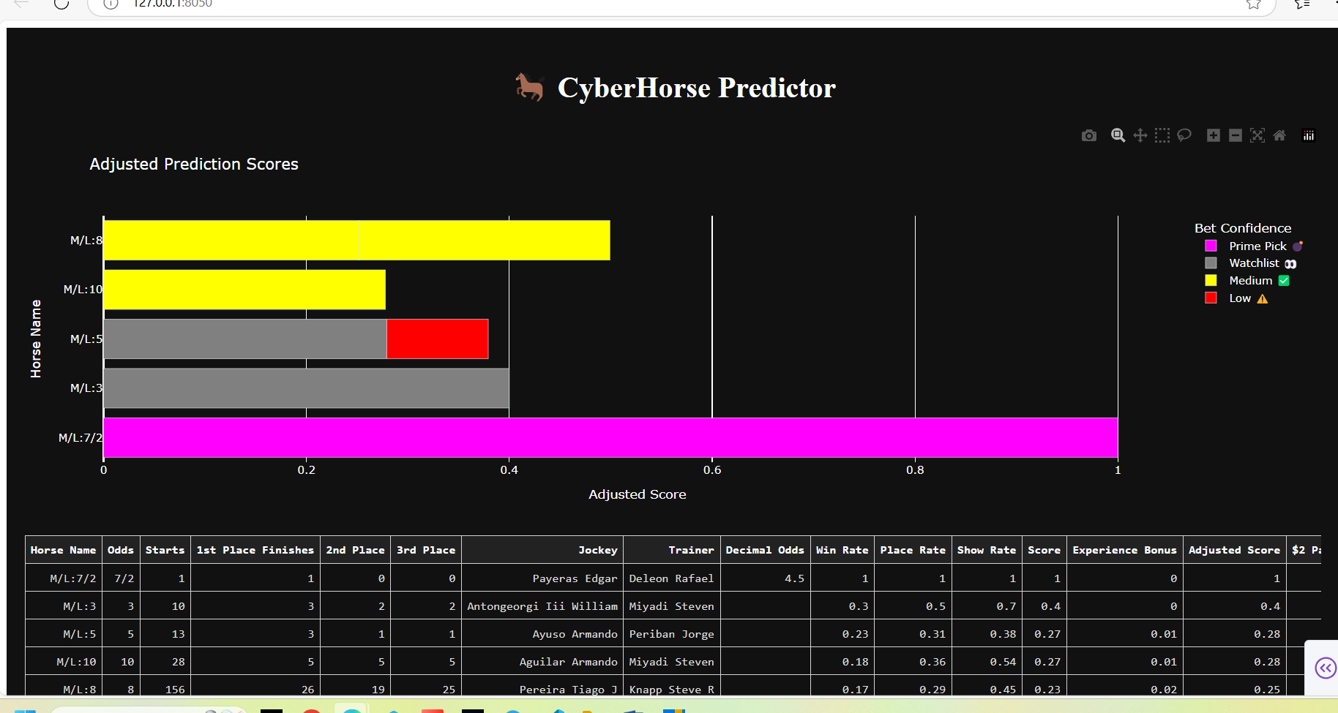This screenshot has height=713, width=1338.
Task: Select the jockey cell Payeras Edgar
Action: [x=542, y=578]
